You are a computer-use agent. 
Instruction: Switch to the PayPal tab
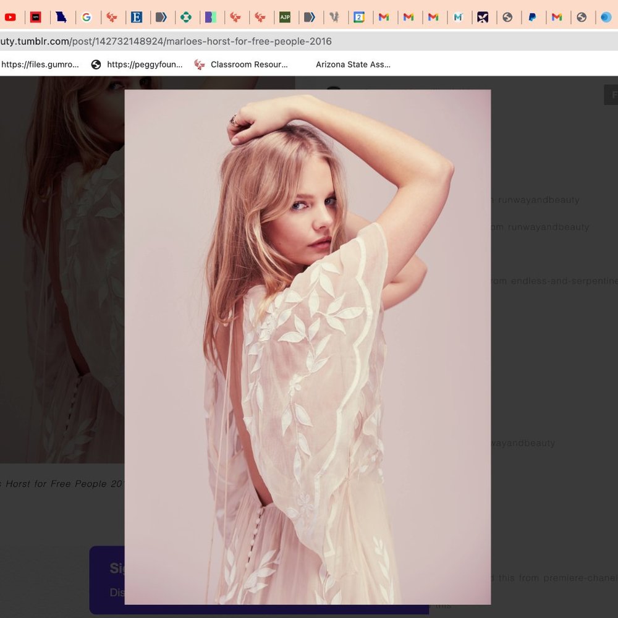point(532,17)
